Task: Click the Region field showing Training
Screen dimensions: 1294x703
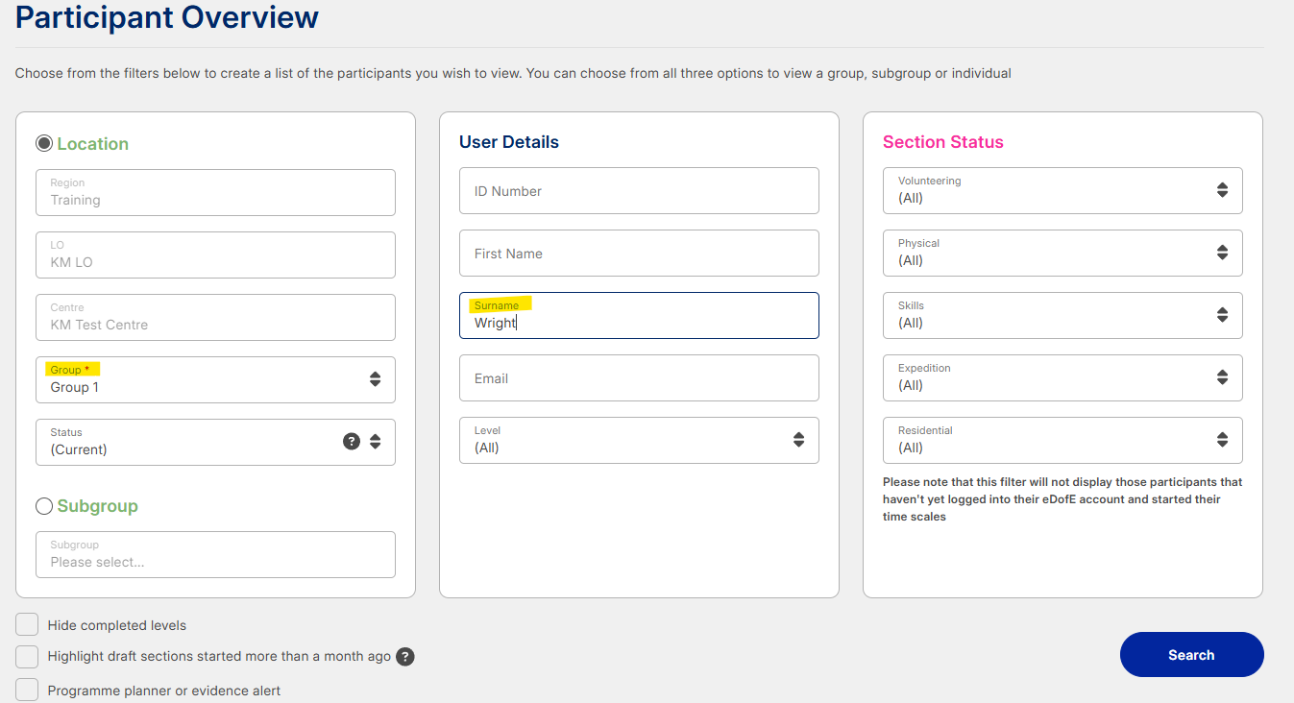Action: [215, 192]
